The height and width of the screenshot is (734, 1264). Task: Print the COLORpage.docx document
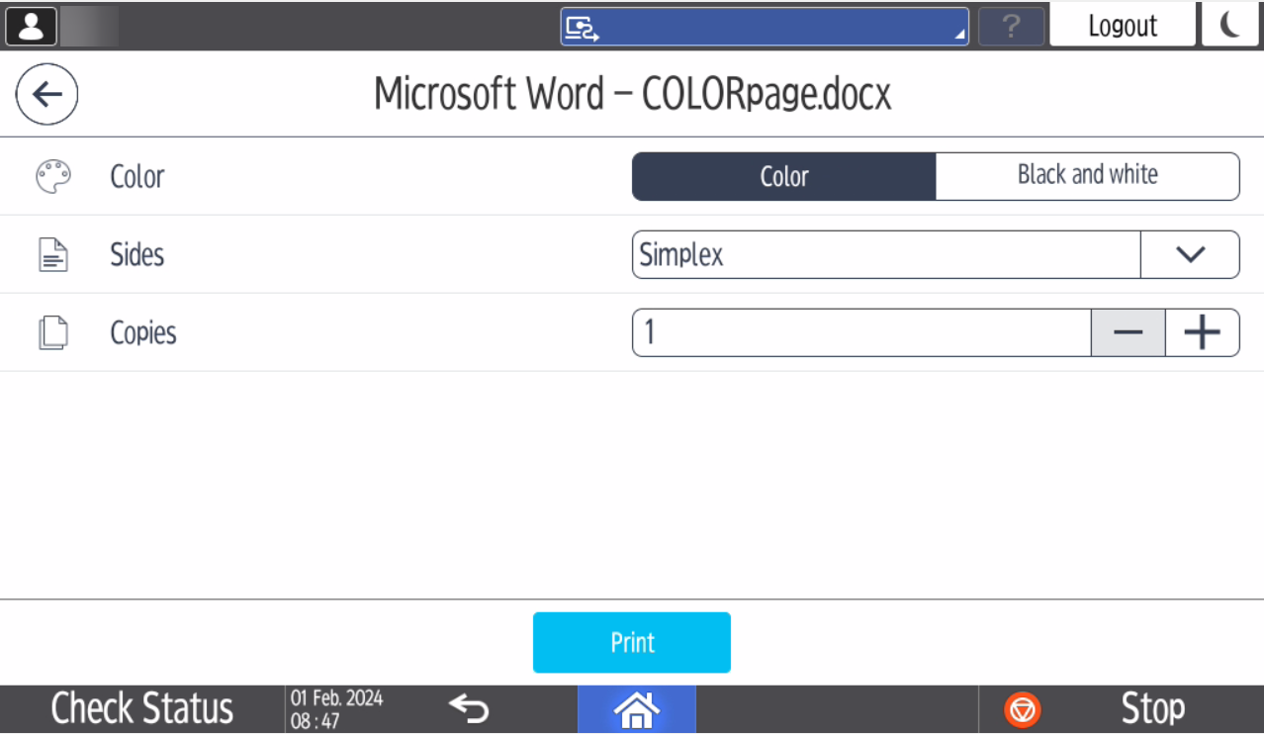631,642
